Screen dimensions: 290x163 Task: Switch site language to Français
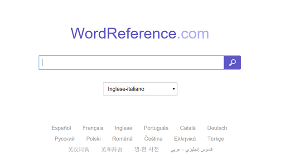click(93, 128)
